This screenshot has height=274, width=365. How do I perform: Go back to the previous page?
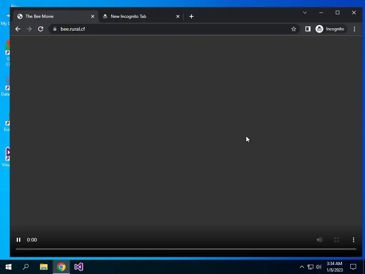[18, 29]
